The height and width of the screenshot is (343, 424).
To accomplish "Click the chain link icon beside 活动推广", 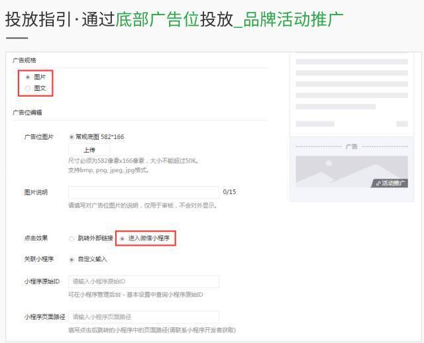I will 378,183.
